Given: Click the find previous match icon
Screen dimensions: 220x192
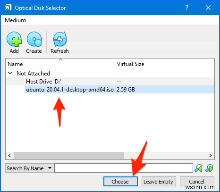Looking at the screenshot, I should point(199,168).
